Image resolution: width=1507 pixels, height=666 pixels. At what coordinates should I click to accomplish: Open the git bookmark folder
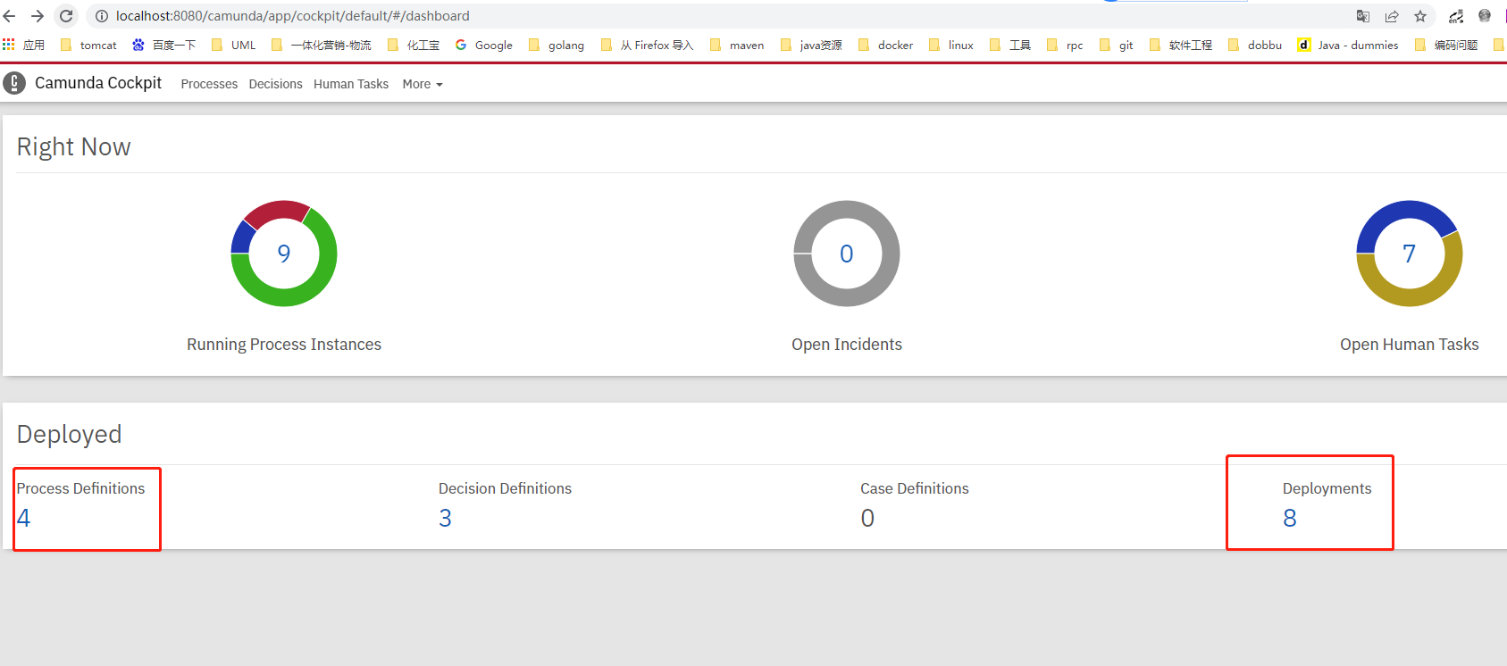[x=1117, y=45]
